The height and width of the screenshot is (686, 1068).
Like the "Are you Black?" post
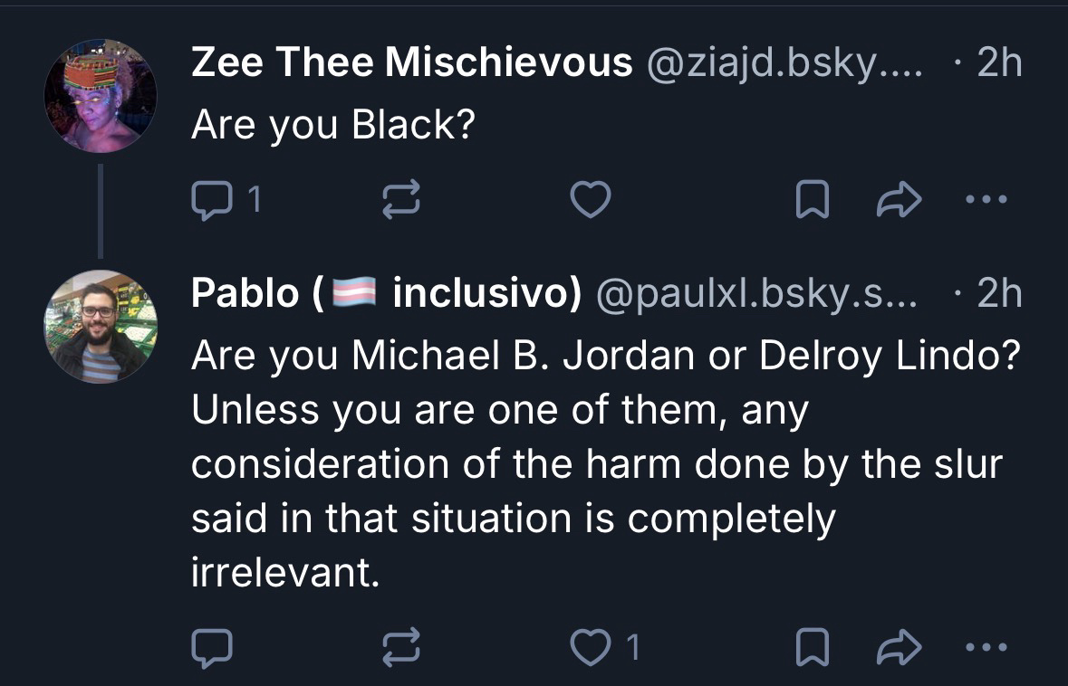click(591, 201)
